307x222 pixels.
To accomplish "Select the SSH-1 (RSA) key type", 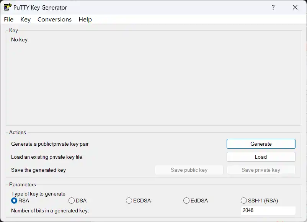I will 259,201.
